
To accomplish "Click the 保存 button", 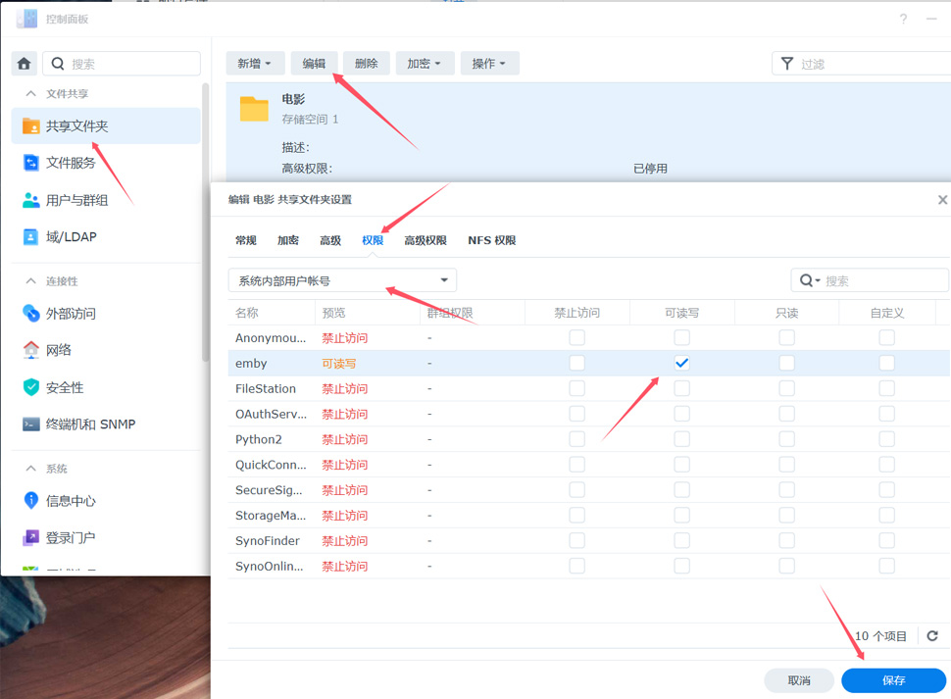I will click(x=893, y=680).
